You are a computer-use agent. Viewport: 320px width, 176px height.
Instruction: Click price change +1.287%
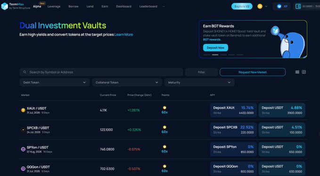134,110
